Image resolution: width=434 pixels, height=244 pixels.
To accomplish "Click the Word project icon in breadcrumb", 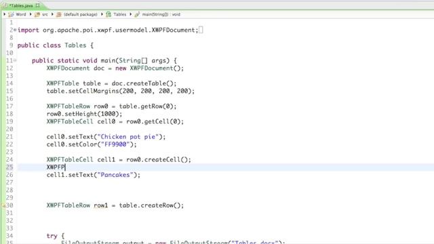I will (x=11, y=14).
